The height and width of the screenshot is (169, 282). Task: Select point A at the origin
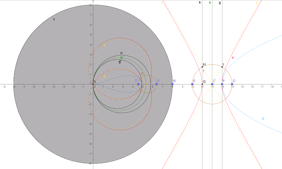(x=93, y=84)
